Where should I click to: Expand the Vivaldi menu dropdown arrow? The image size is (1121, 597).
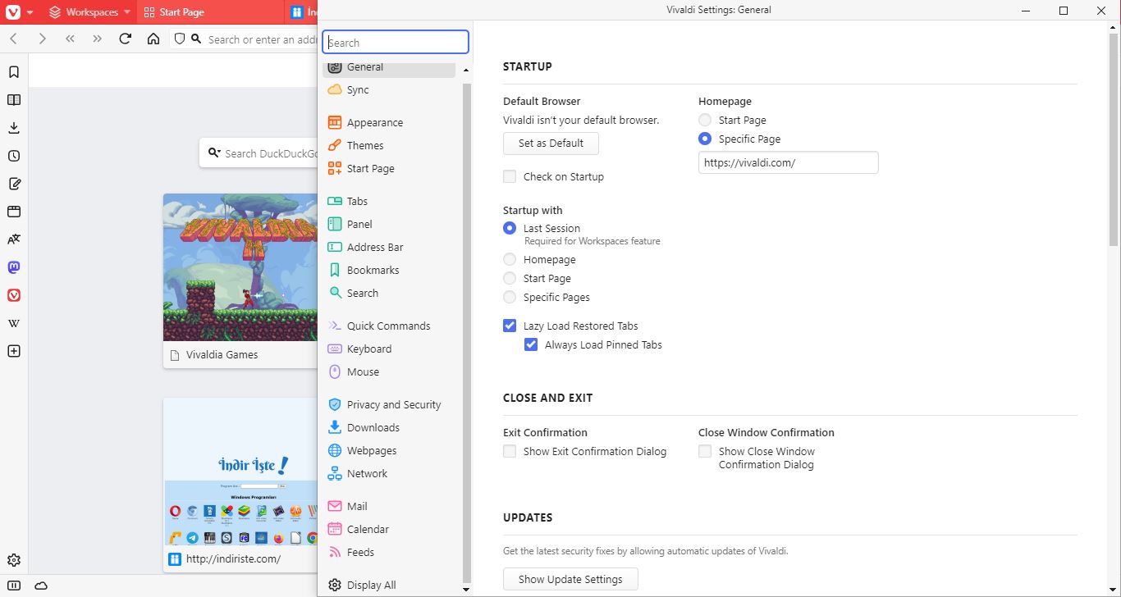click(30, 12)
